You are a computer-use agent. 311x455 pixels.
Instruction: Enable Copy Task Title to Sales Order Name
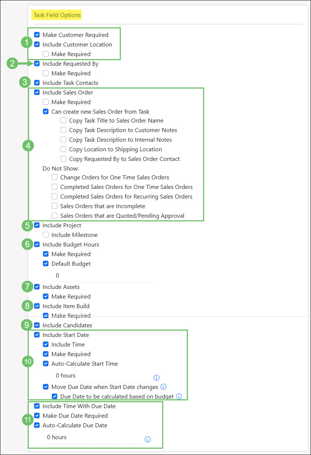[63, 120]
